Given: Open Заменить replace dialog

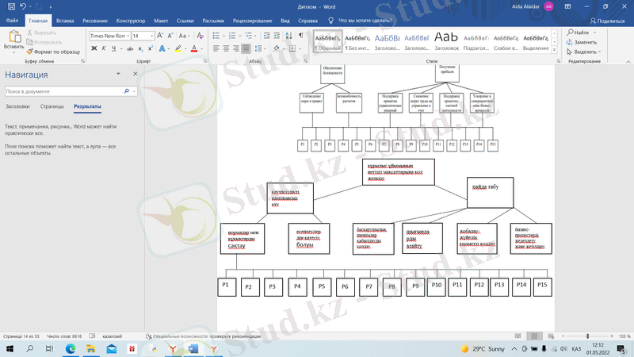Looking at the screenshot, I should click(582, 42).
